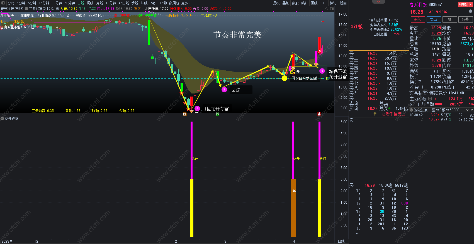Open the question mark help icon
Screen dimensions: 474x244
click(471, 110)
